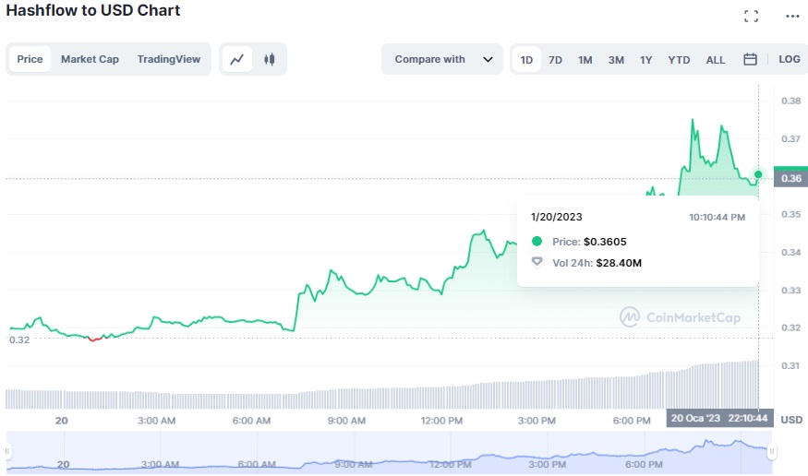Click the mini navigator chart overview

click(x=389, y=452)
